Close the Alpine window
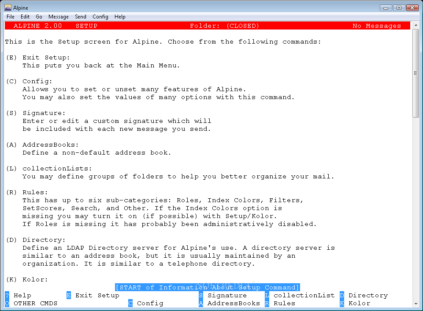The height and width of the screenshot is (311, 423). [412, 8]
